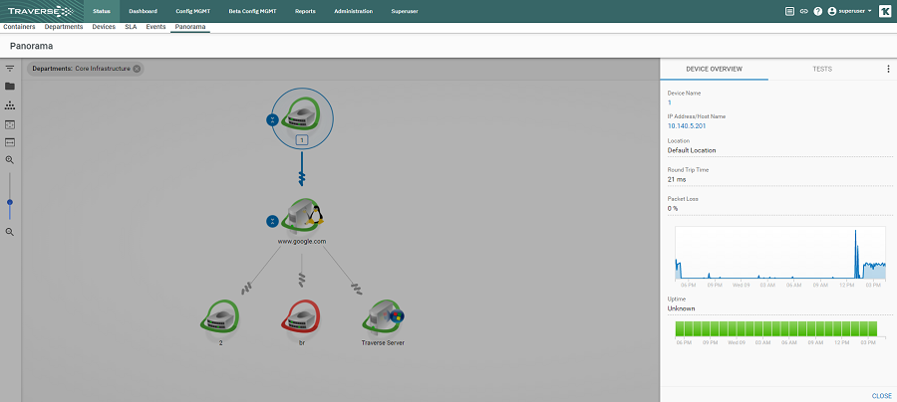
Task: Switch to the Device Overview tab
Action: click(714, 69)
